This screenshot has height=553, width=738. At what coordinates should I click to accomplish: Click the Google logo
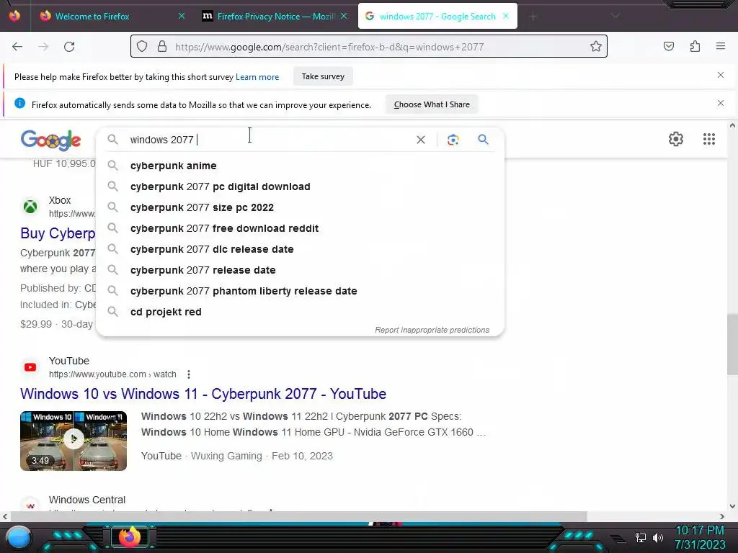(51, 140)
